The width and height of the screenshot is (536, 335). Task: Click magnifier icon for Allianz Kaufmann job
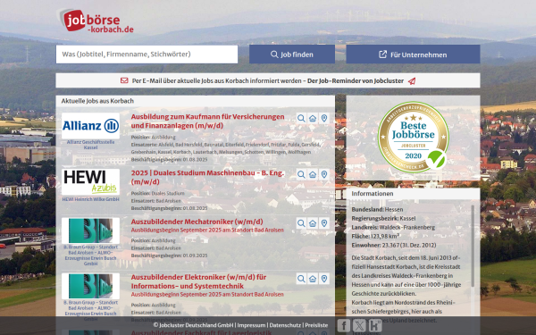coord(301,118)
